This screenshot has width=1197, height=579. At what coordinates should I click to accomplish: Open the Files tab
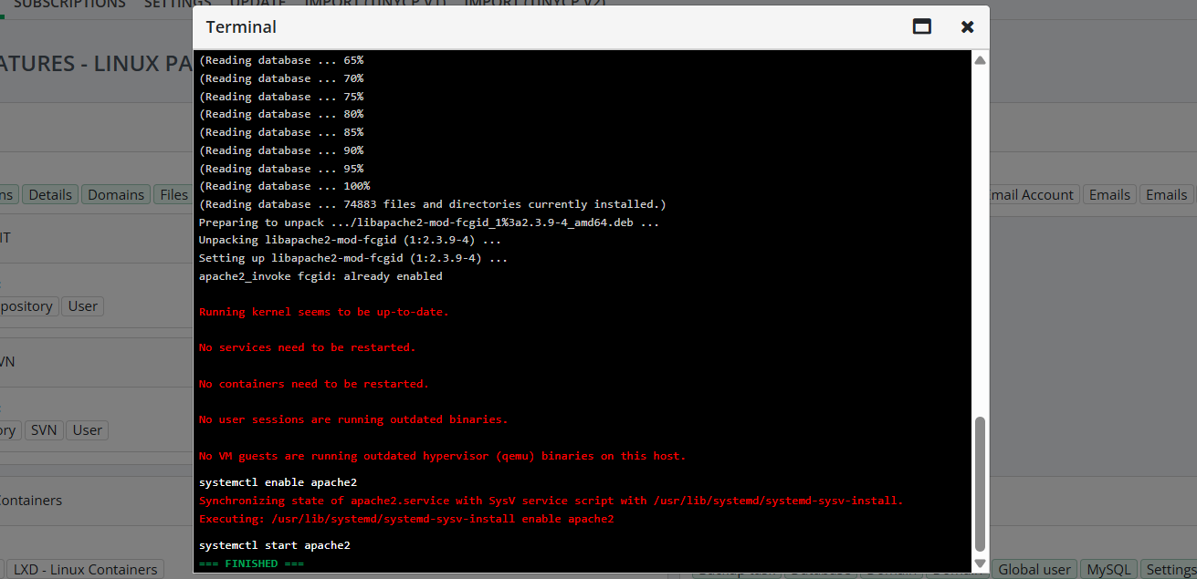click(173, 193)
